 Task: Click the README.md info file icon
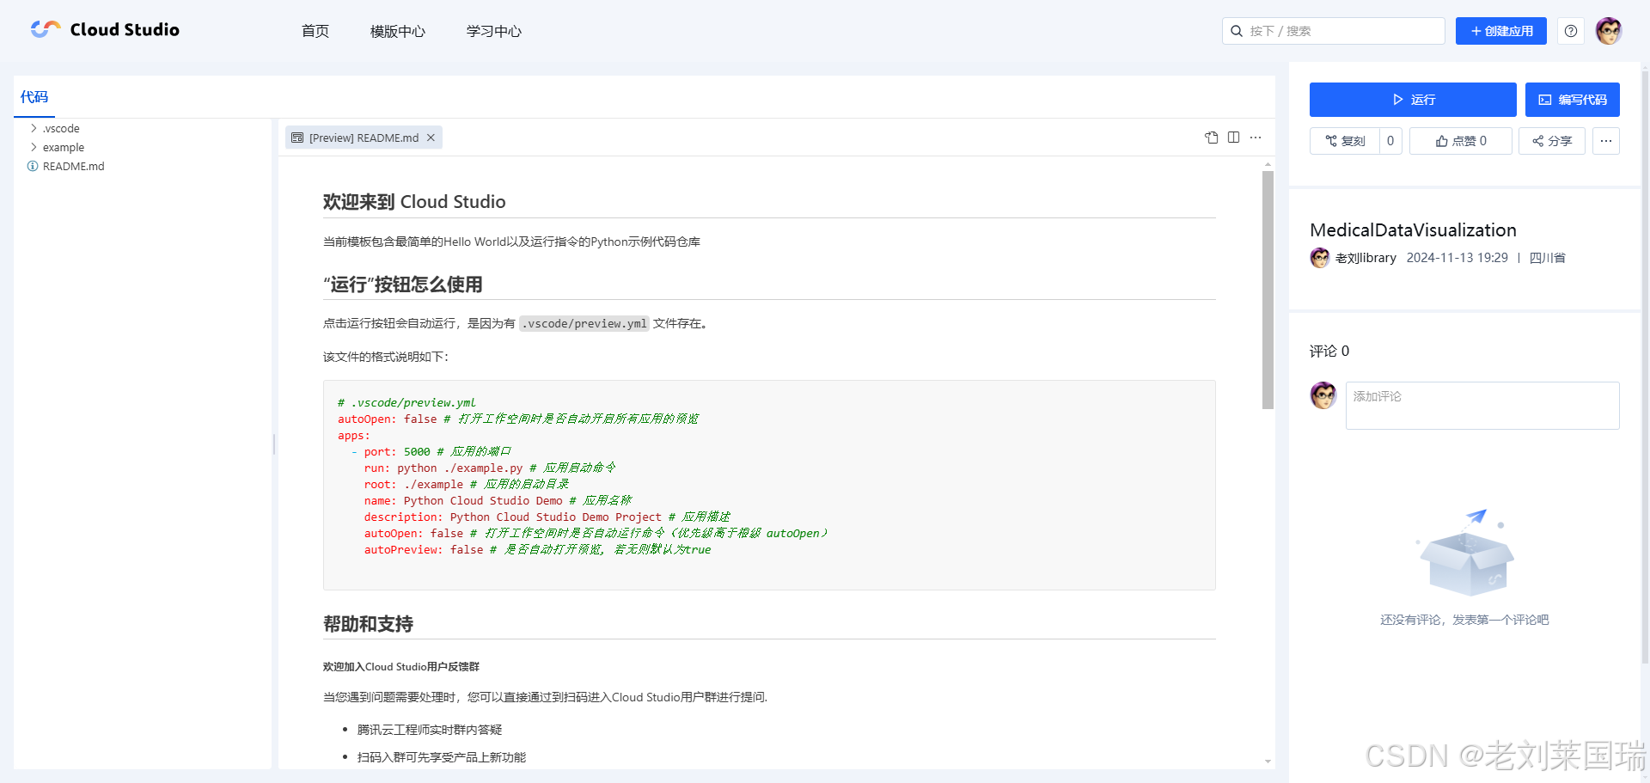pyautogui.click(x=33, y=166)
